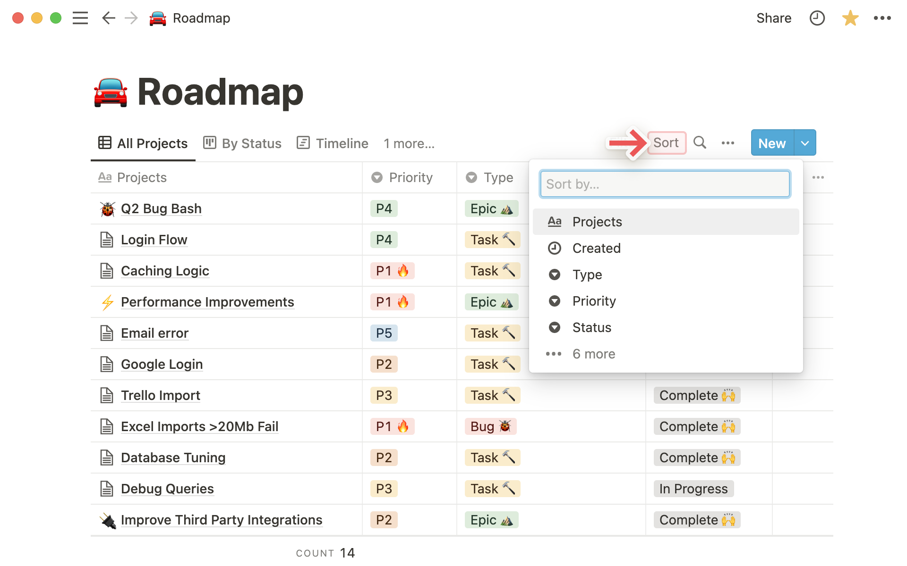The image size is (907, 566).
Task: Click the ellipsis icon at the table header end
Action: pyautogui.click(x=819, y=177)
